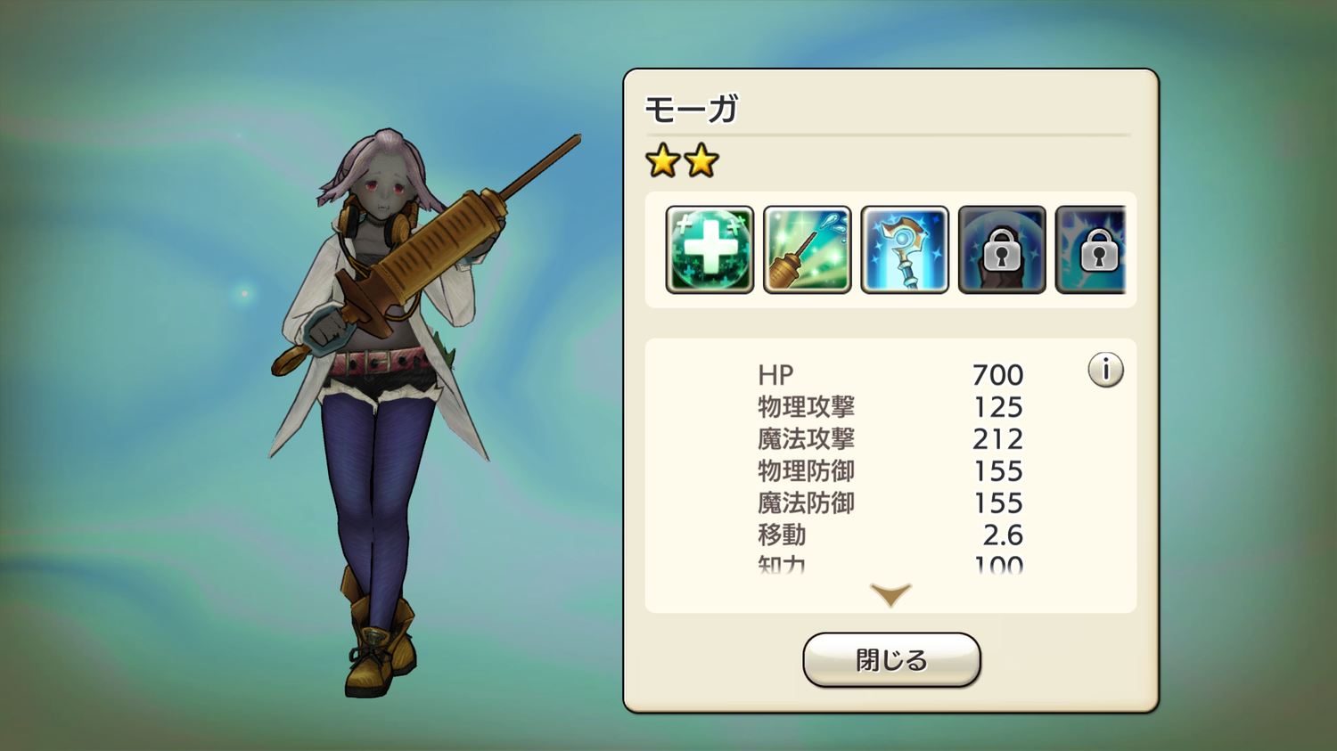Select the first locked skill slot
This screenshot has height=751, width=1337.
tap(1002, 249)
